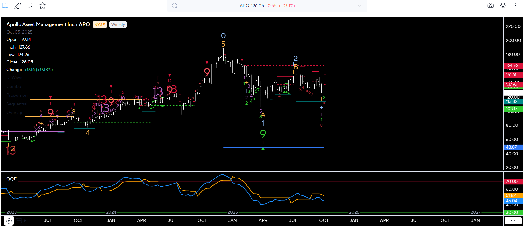Image resolution: width=526 pixels, height=229 pixels.
Task: Click the NYSE exchange badge
Action: tap(99, 25)
